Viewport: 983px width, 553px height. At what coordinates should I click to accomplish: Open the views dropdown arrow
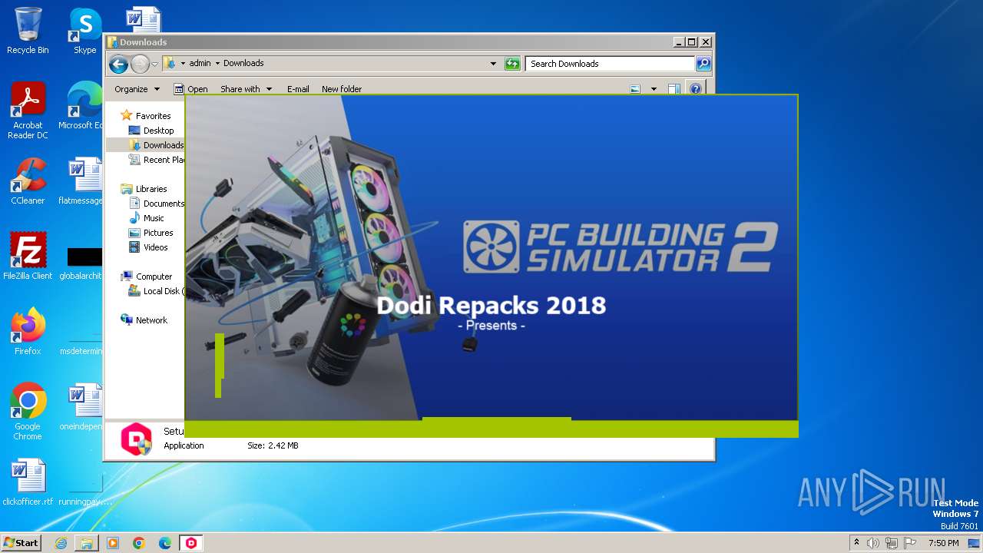coord(654,89)
